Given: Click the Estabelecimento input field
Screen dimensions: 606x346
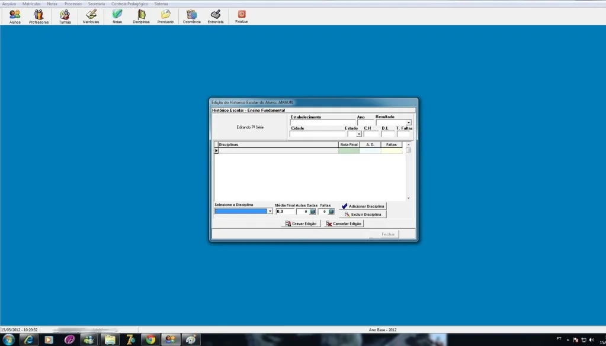Looking at the screenshot, I should coord(322,122).
